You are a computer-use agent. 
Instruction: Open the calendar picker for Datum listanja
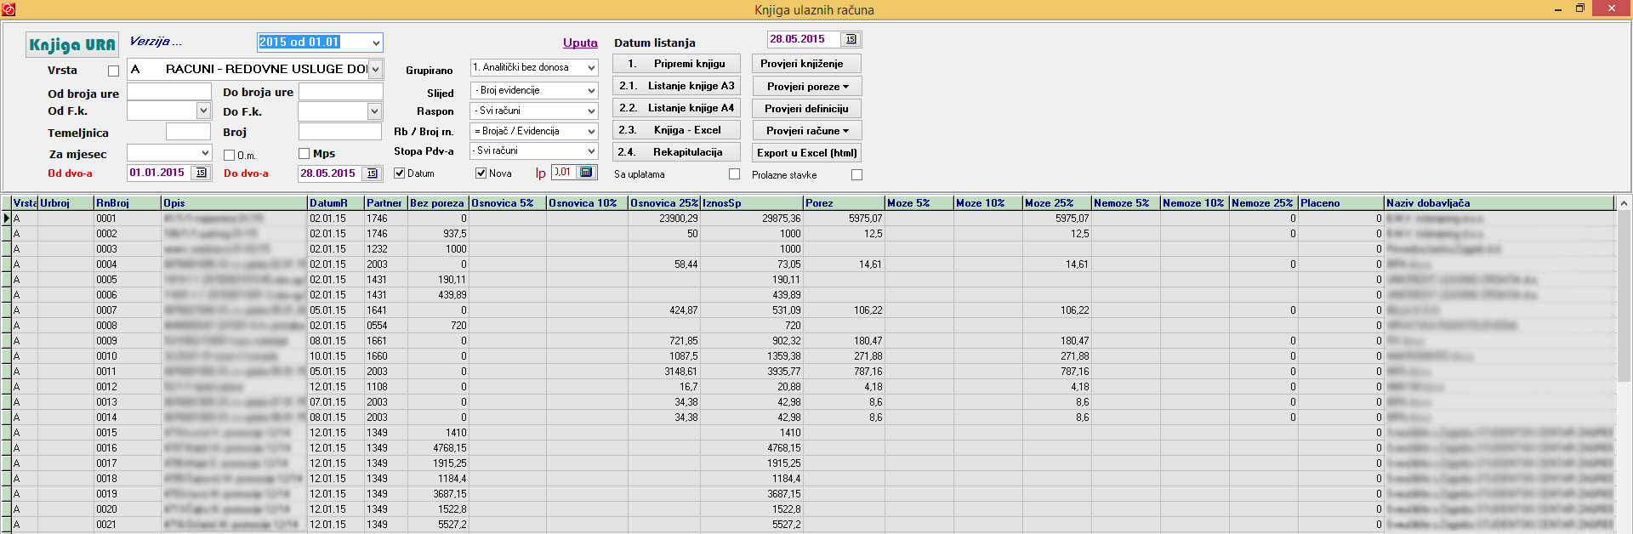[x=851, y=39]
